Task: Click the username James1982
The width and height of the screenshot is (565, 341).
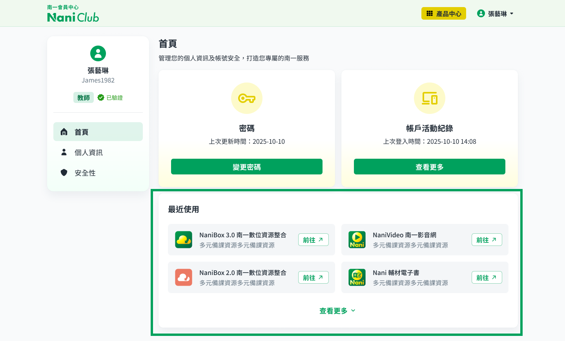Action: pyautogui.click(x=98, y=80)
